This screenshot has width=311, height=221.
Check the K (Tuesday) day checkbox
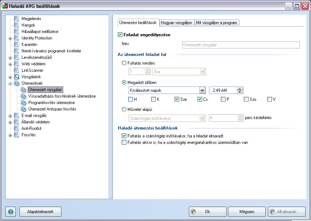tap(153, 99)
